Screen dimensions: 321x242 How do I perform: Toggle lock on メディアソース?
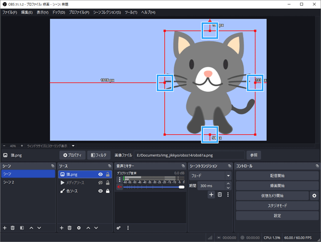point(108,183)
